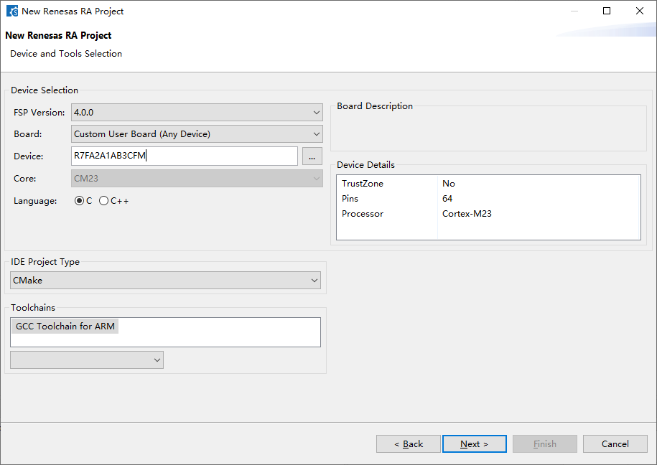Click the Toolchains group label
Screen dimensions: 657x465
tap(33, 307)
